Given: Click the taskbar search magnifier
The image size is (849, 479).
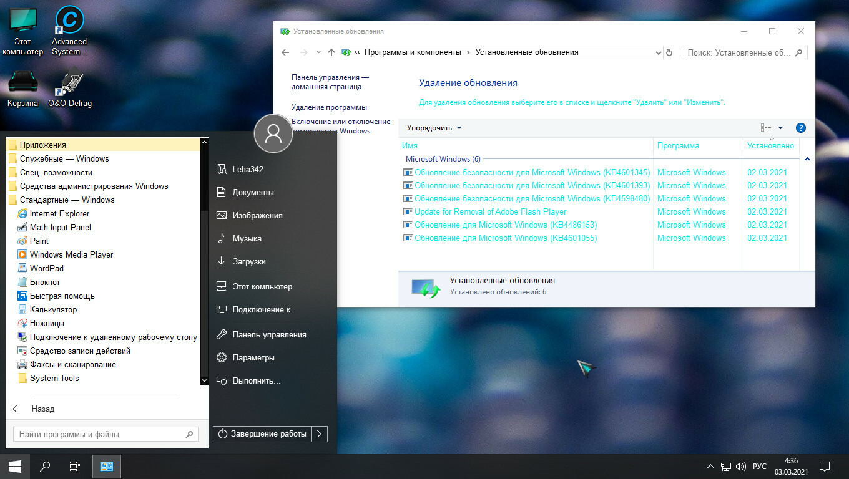Looking at the screenshot, I should click(x=45, y=466).
